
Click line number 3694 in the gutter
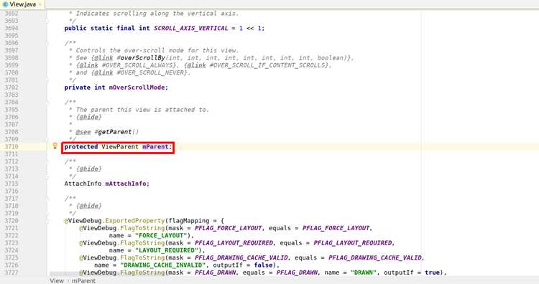tap(11, 28)
